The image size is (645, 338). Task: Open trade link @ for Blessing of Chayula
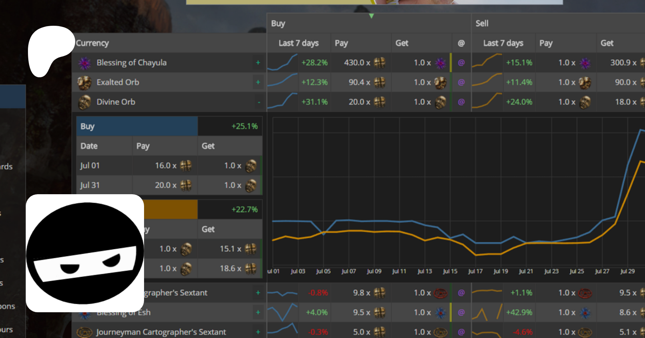(x=461, y=63)
